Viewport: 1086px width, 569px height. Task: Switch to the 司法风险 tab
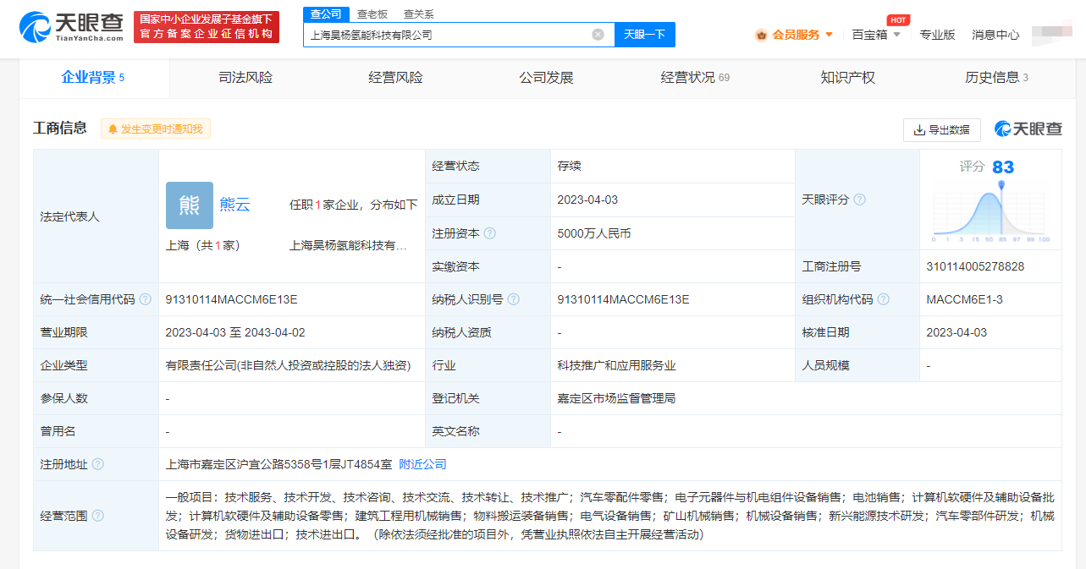coord(245,78)
